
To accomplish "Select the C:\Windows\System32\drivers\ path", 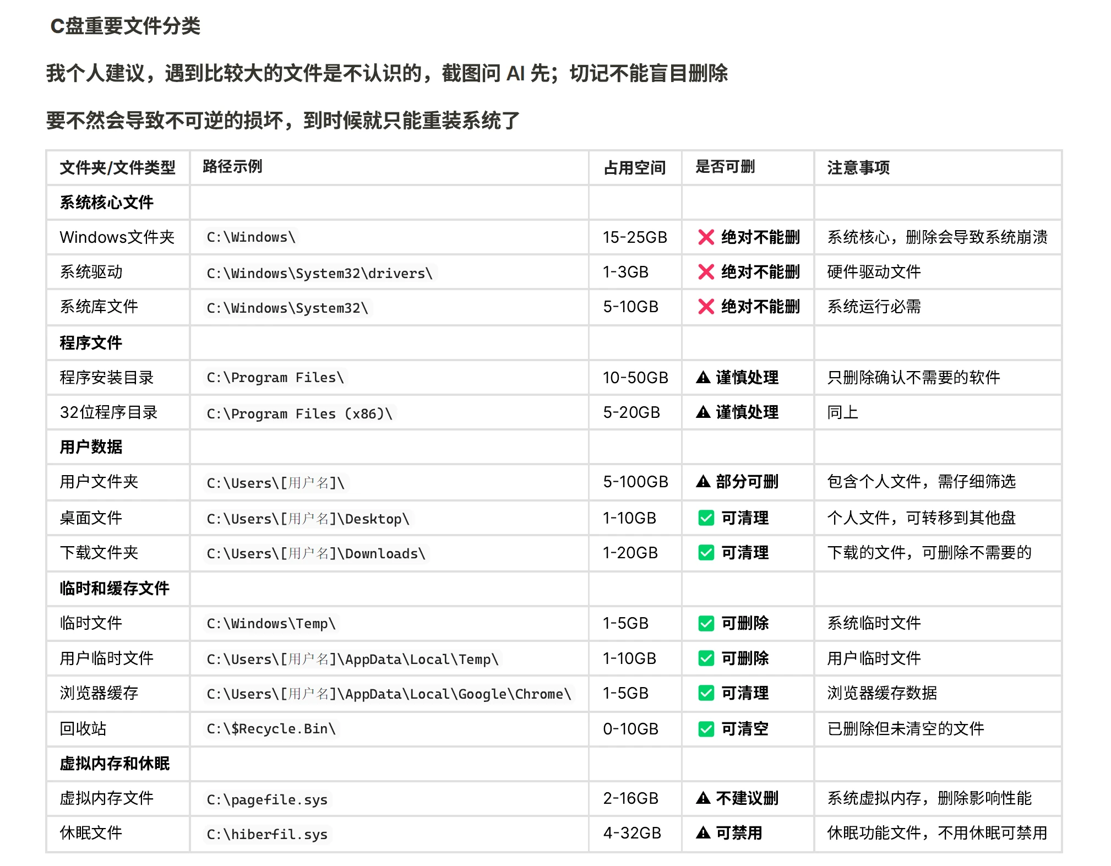I will click(319, 273).
